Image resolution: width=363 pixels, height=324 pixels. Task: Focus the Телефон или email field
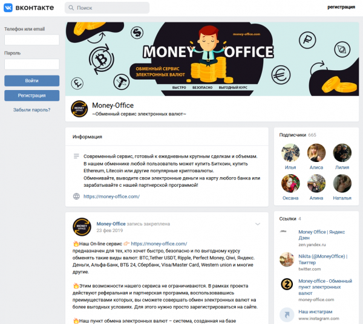[31, 40]
